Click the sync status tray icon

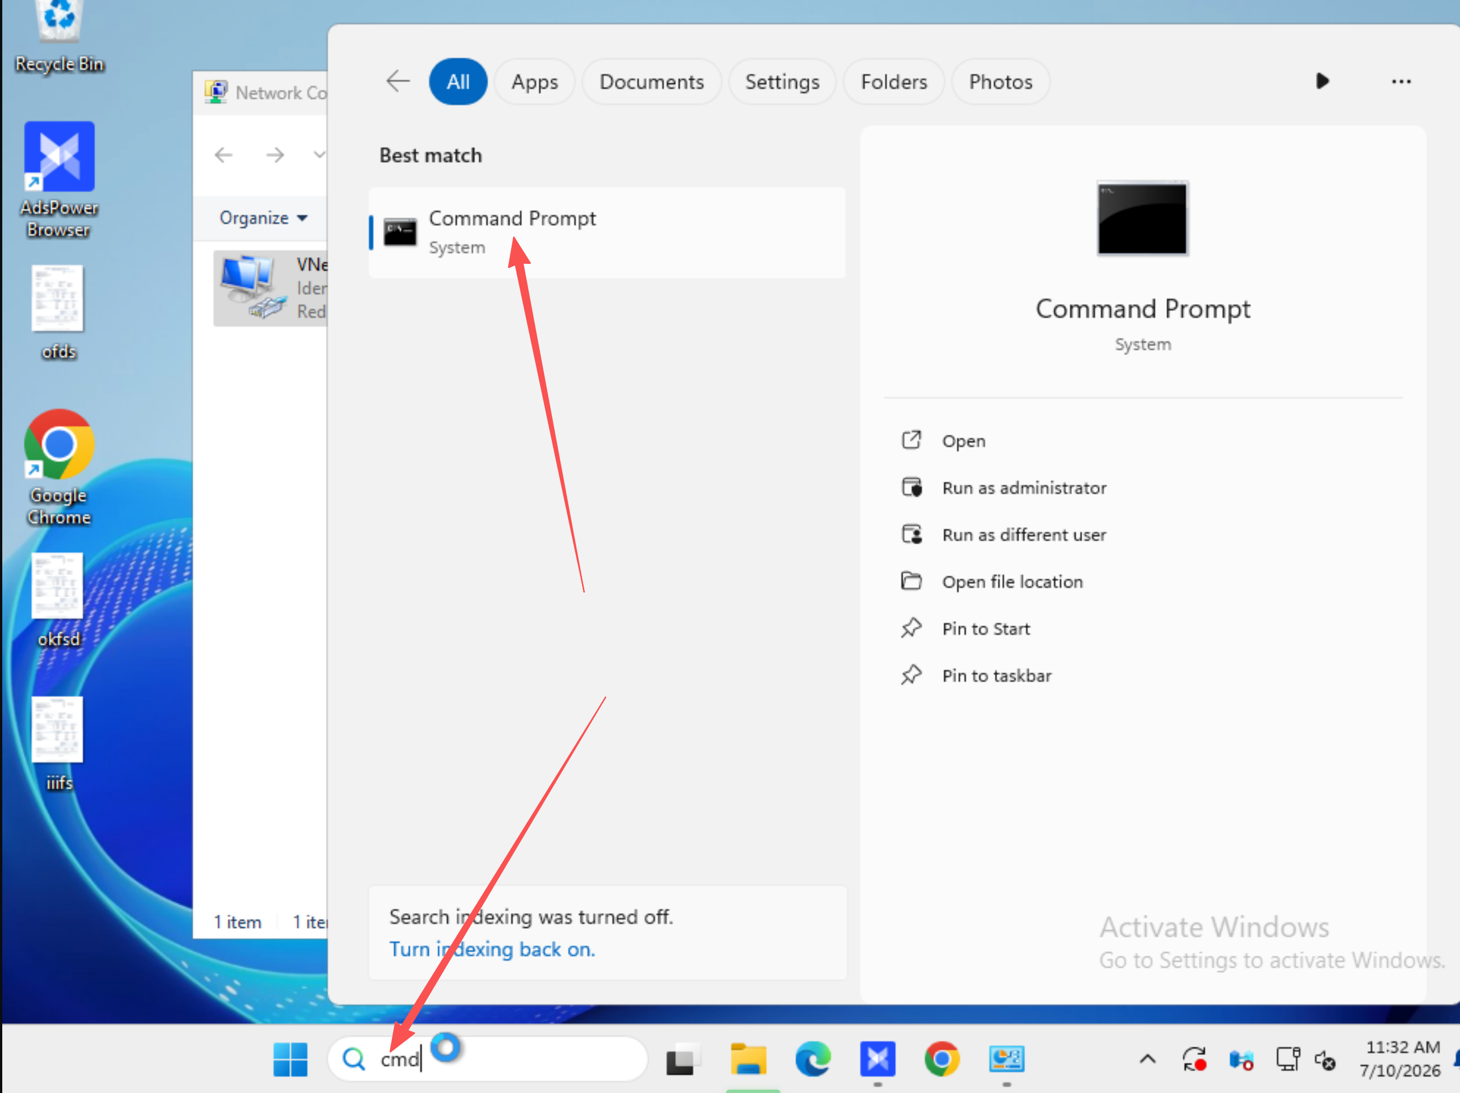click(x=1195, y=1060)
